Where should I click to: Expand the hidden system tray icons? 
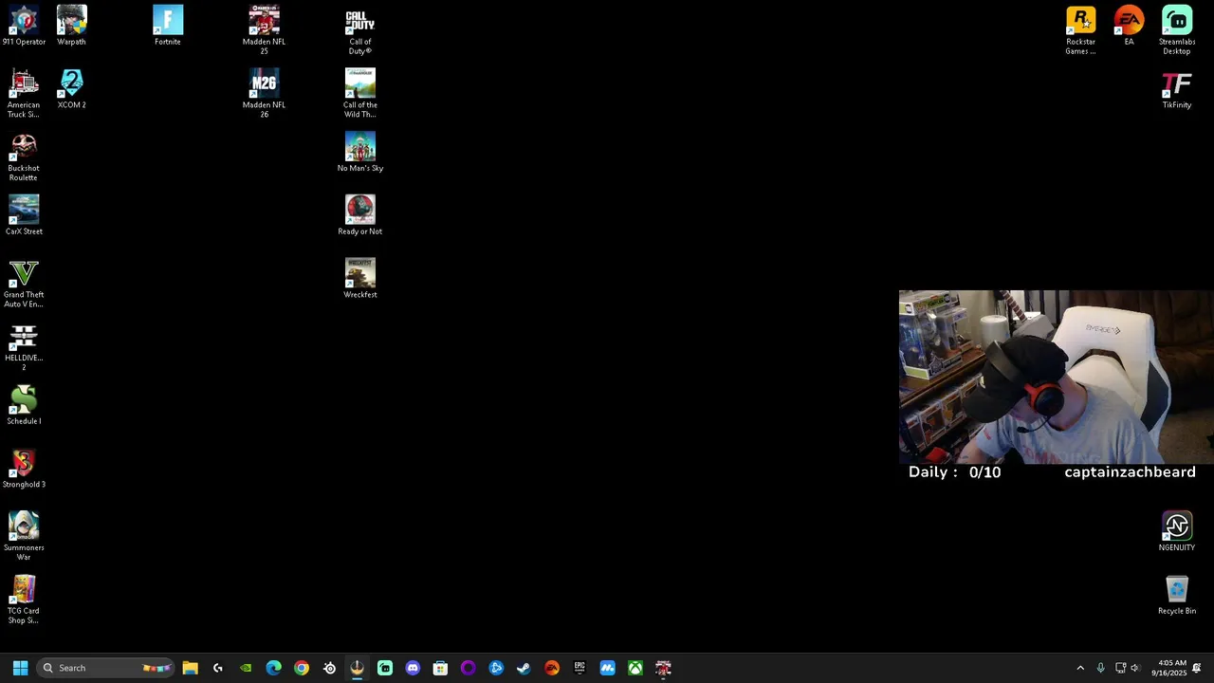pyautogui.click(x=1080, y=668)
